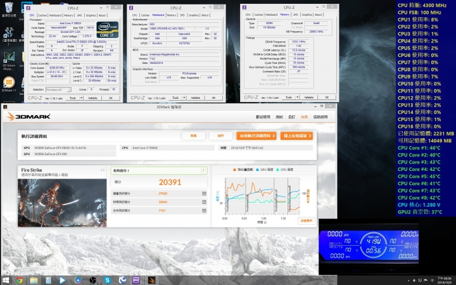Open the 3D Vision Photo Viewer shortcut
The image size is (456, 285).
9,61
